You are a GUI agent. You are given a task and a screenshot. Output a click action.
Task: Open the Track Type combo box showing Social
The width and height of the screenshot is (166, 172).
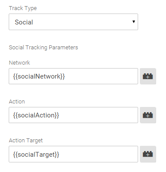[x=73, y=22]
